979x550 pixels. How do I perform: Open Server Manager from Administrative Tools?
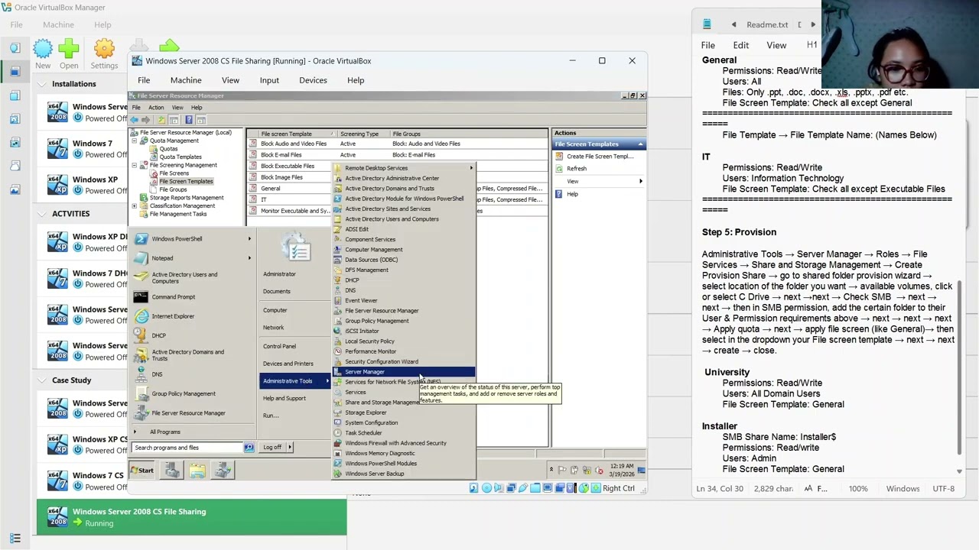tap(403, 372)
